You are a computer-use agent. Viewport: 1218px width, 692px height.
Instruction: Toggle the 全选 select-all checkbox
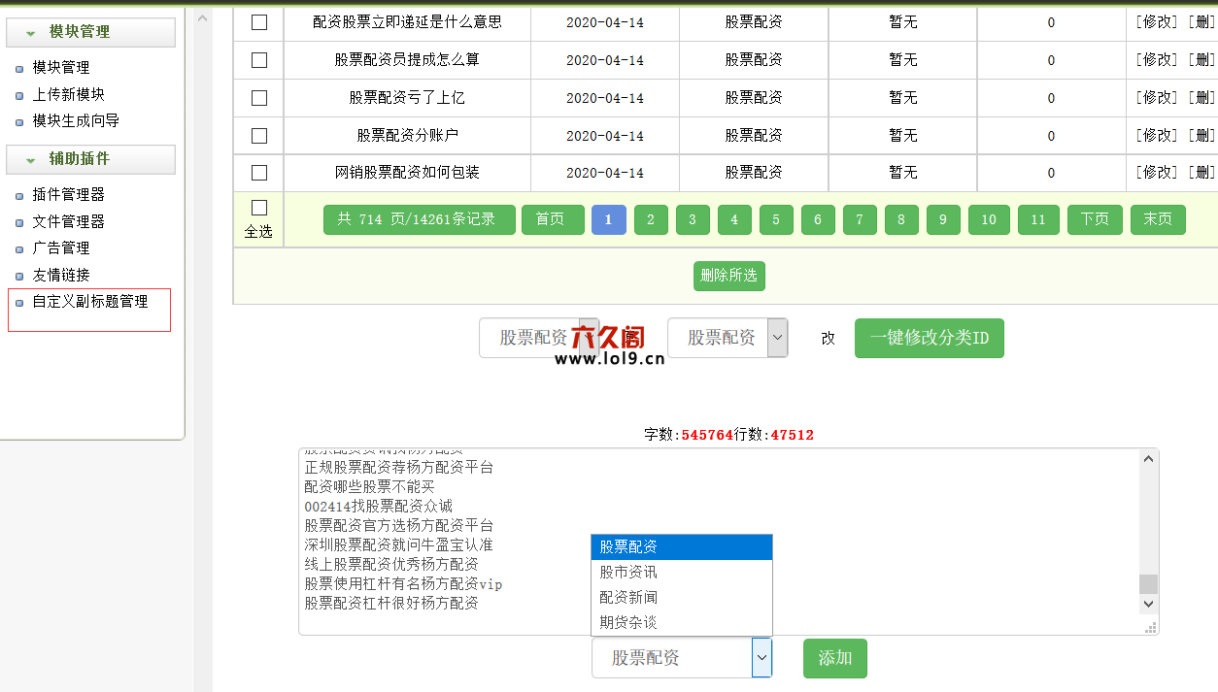(x=259, y=208)
